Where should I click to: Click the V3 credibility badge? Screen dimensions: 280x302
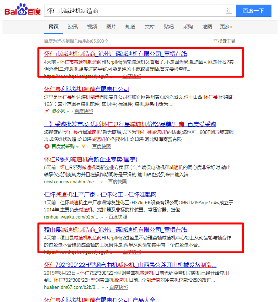85,146
